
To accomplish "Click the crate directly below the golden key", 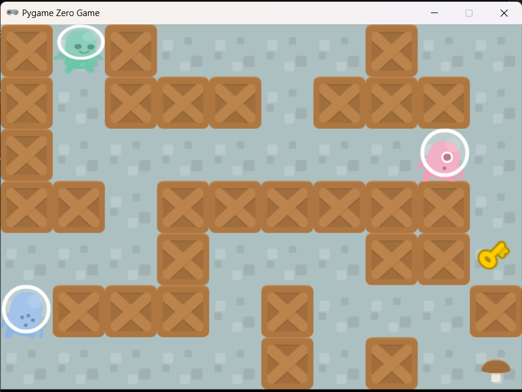I will pos(496,311).
